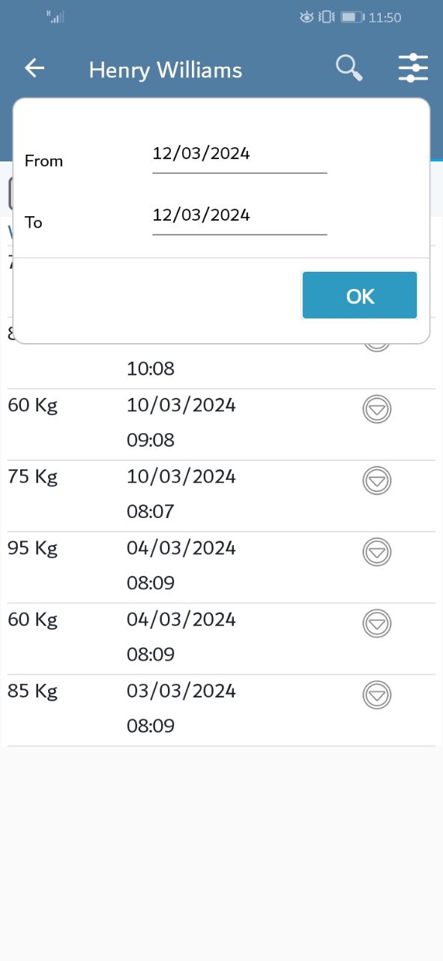
Task: Confirm date range with OK button
Action: tap(360, 296)
